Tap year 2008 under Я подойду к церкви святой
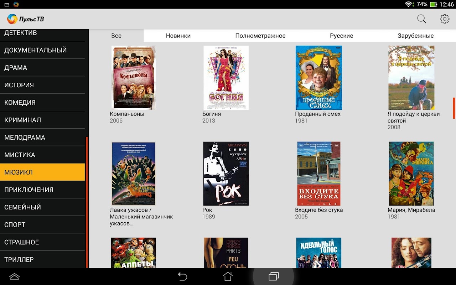 [394, 127]
